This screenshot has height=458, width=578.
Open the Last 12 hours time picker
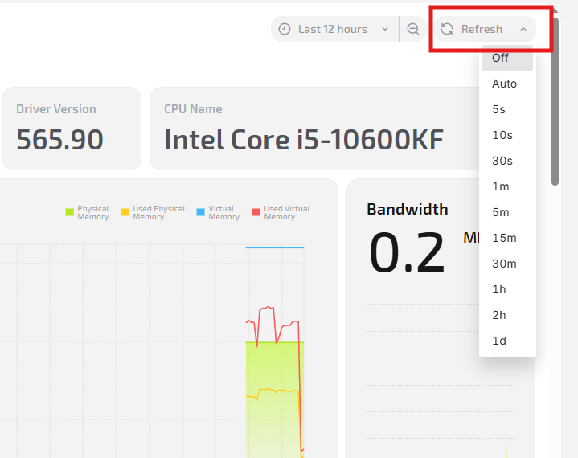coord(334,29)
